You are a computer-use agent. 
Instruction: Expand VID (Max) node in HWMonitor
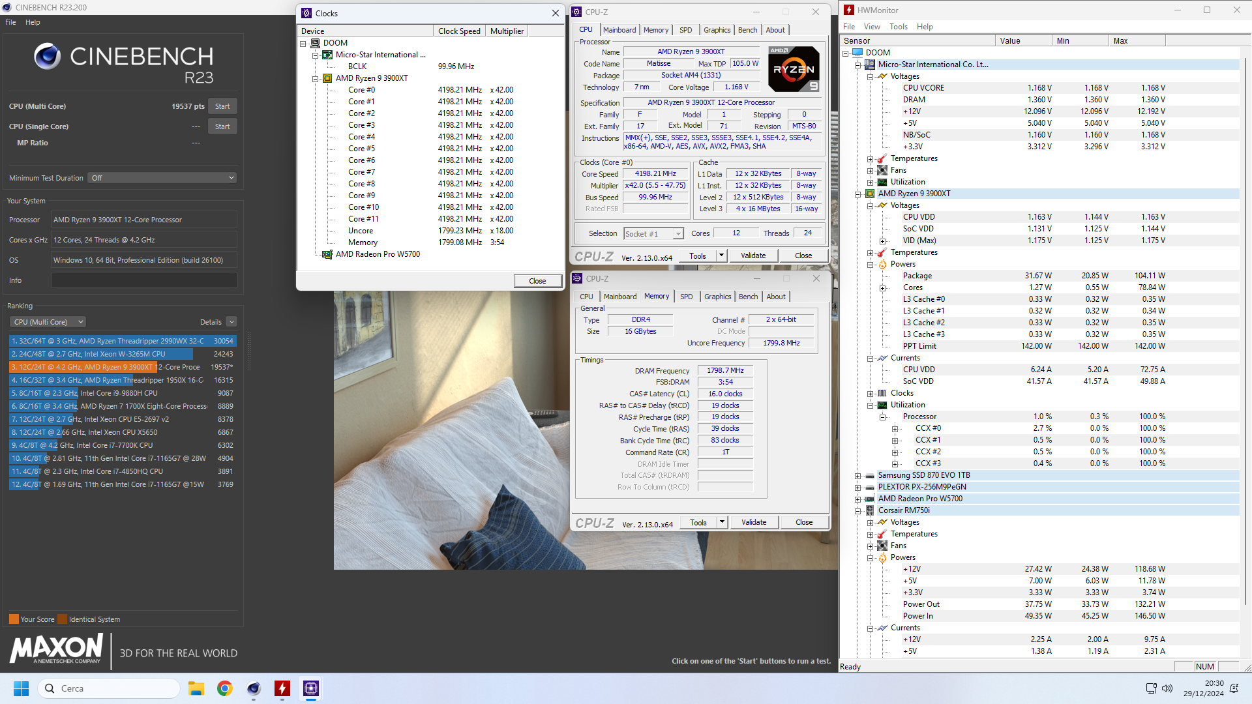click(882, 241)
